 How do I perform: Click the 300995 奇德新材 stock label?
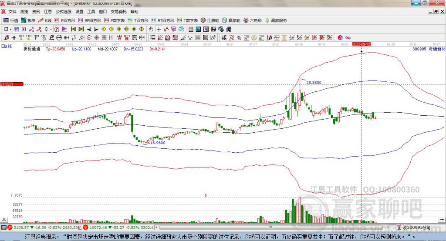(x=429, y=49)
